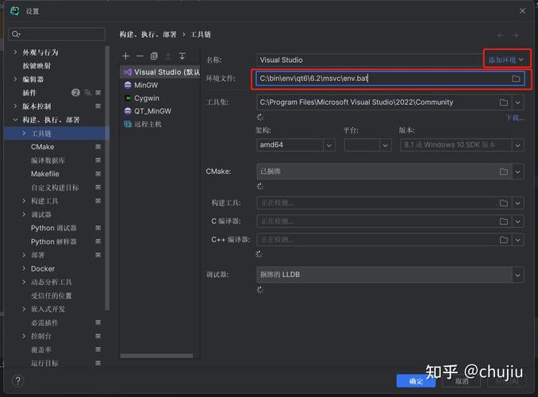538x397 pixels.
Task: Browse folder for CMake path
Action: (x=503, y=172)
